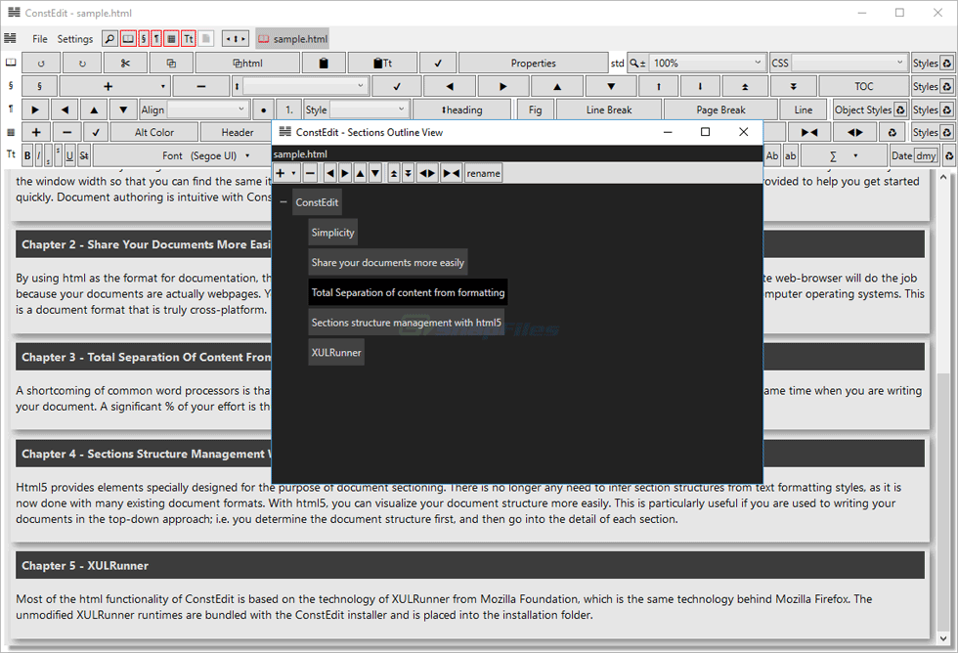The image size is (958, 653).
Task: Select the XULRunner section in outline
Action: click(336, 352)
